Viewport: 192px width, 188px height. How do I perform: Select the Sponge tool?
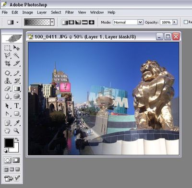(x=16, y=96)
